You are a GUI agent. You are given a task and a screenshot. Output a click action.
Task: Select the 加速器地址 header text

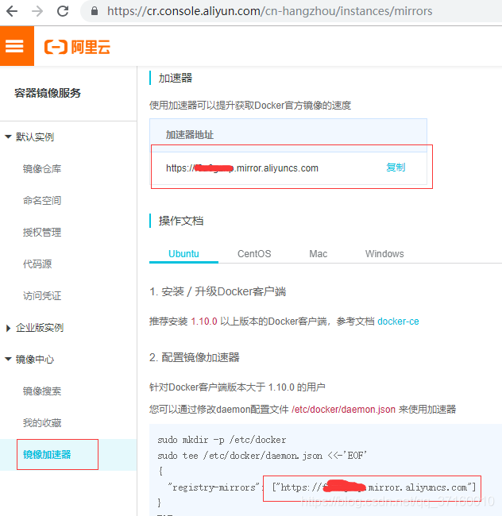pos(190,135)
